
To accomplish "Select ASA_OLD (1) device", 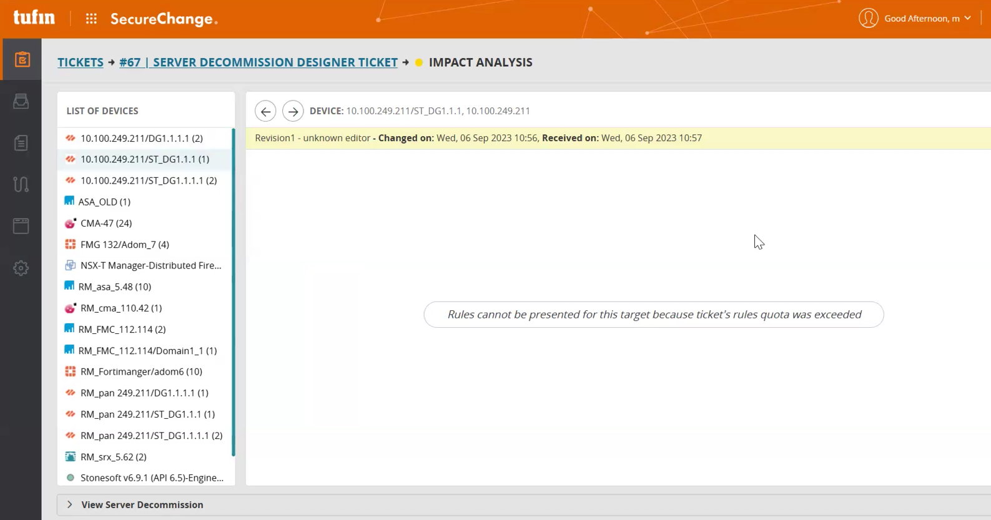I will (104, 202).
